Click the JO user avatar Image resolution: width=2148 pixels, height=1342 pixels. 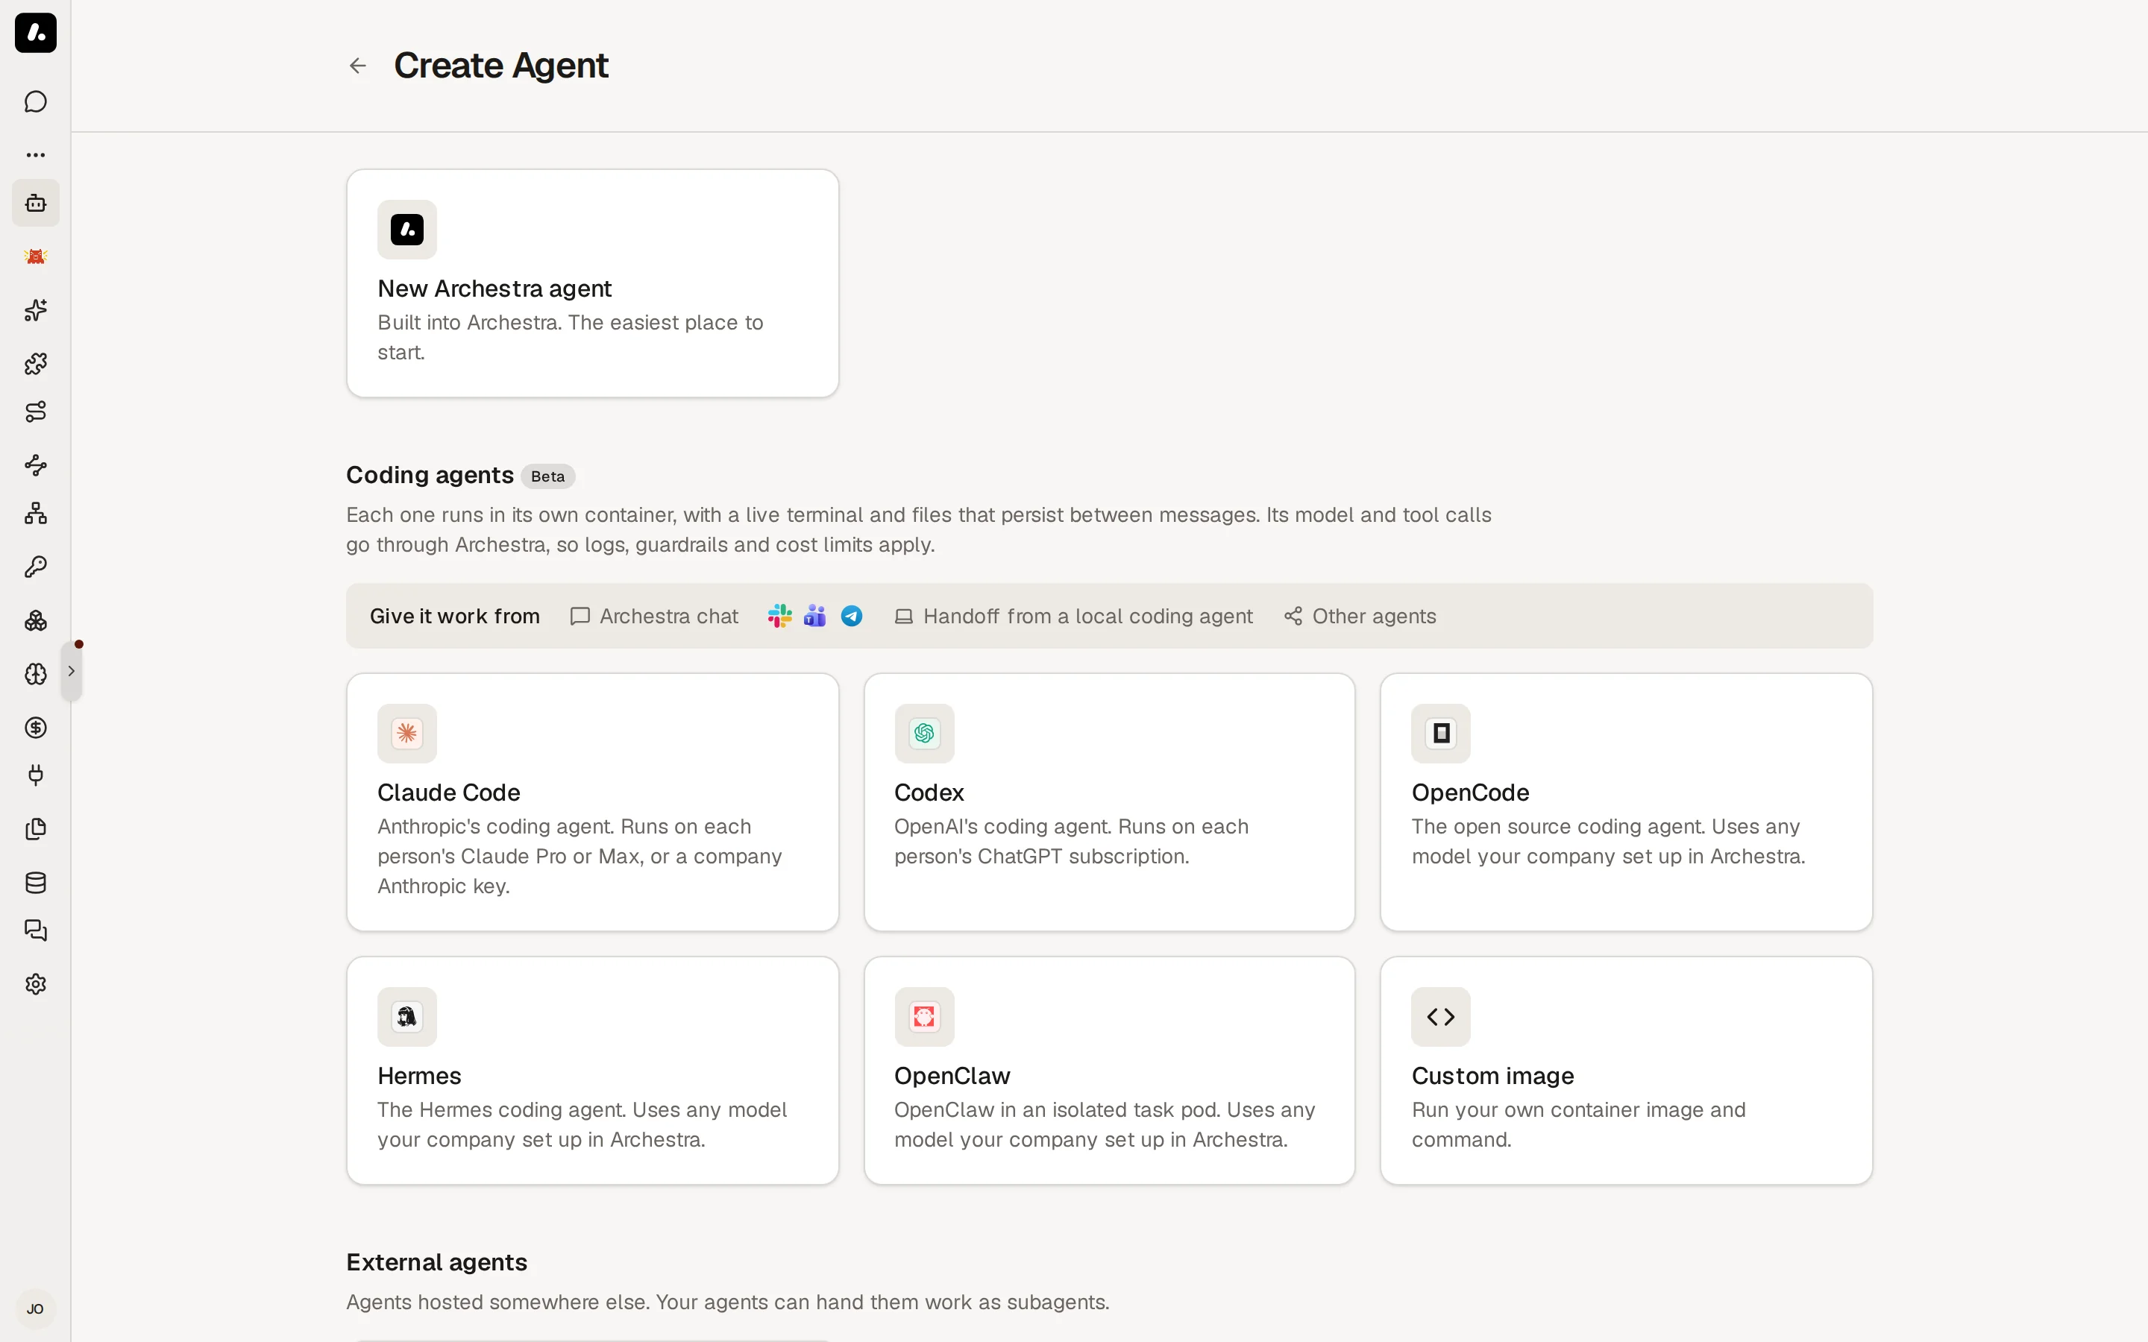(x=36, y=1309)
